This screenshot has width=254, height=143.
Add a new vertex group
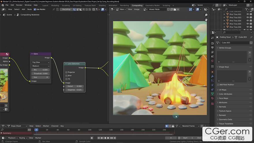250,53
